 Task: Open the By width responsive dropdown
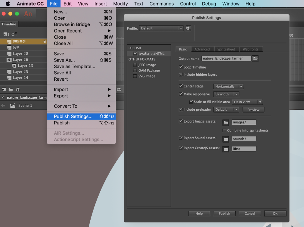tap(226, 94)
